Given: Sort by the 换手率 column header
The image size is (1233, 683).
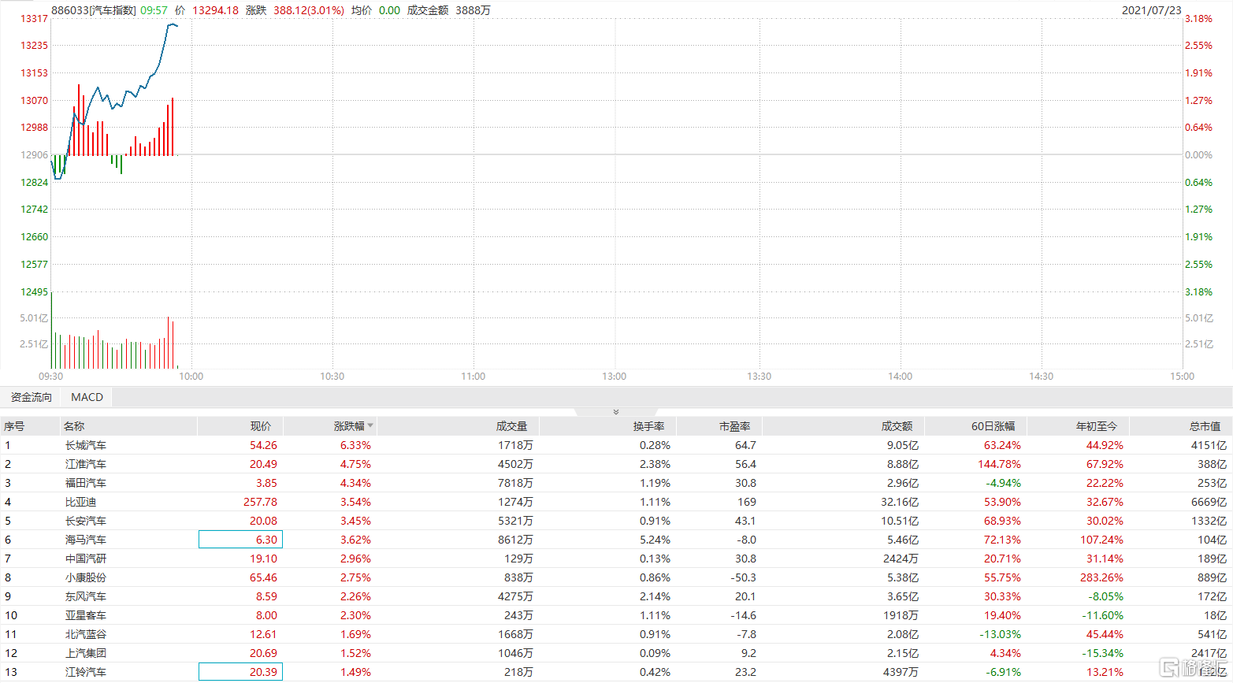Looking at the screenshot, I should [x=648, y=426].
